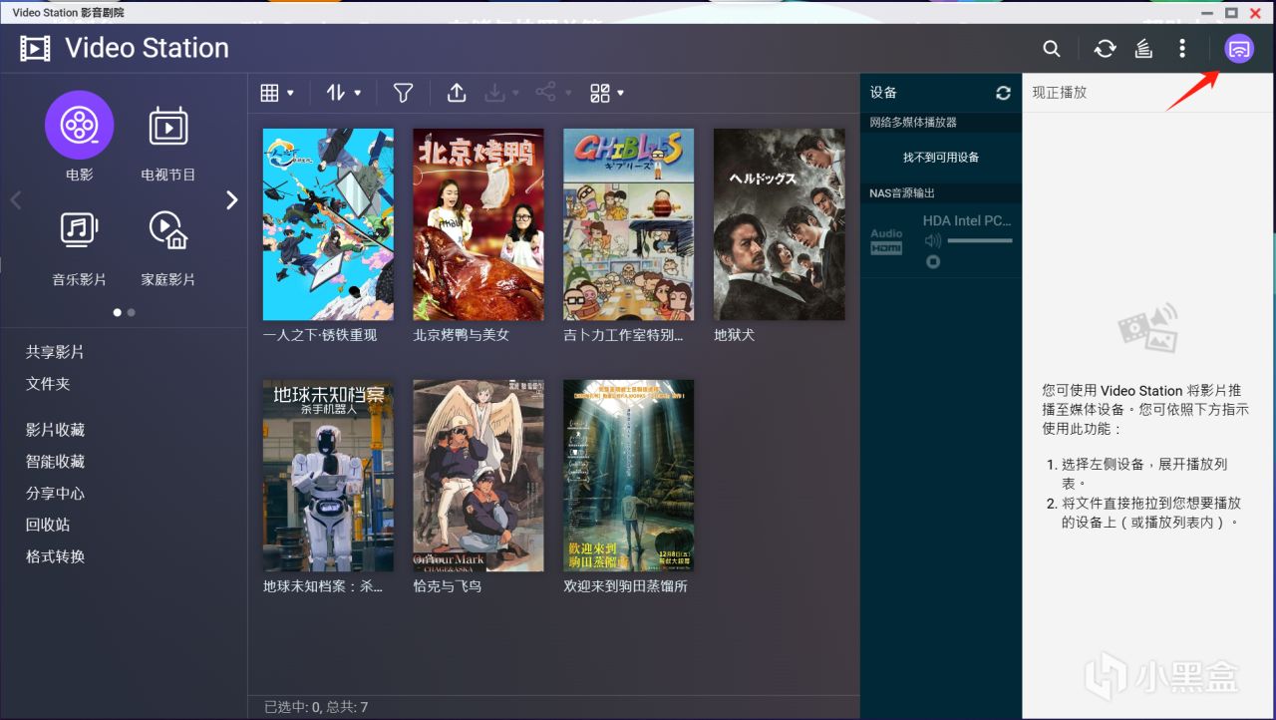Click the title text 北京烤鸭与美女
The width and height of the screenshot is (1276, 720).
click(x=462, y=335)
